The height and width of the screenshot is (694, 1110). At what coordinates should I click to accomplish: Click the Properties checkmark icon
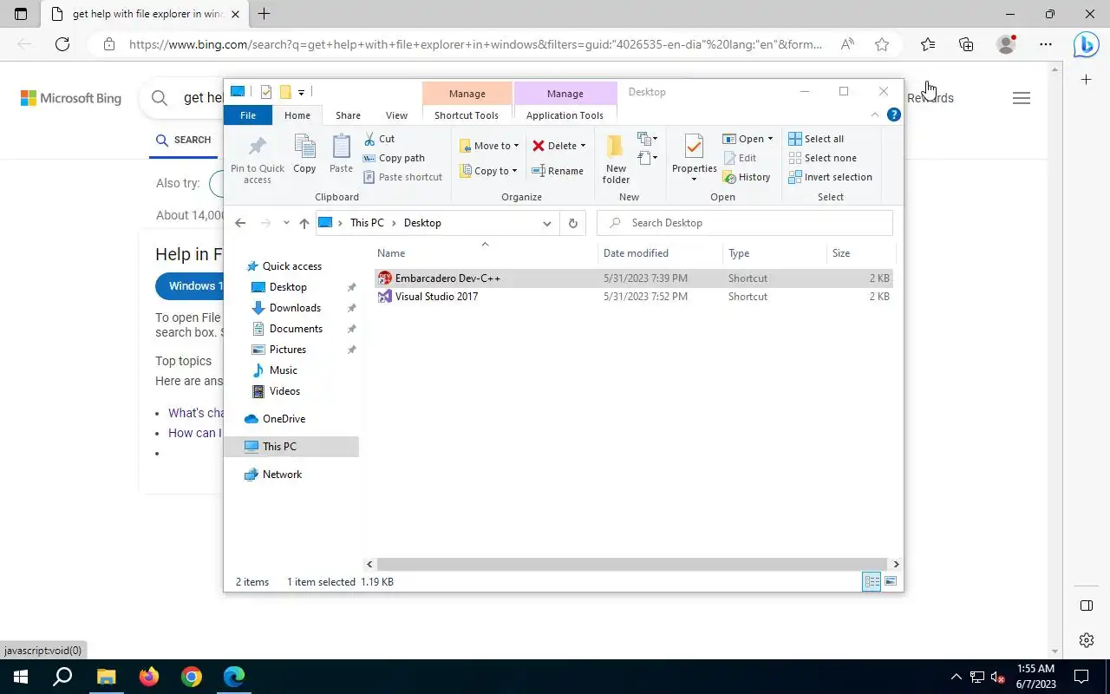(694, 146)
